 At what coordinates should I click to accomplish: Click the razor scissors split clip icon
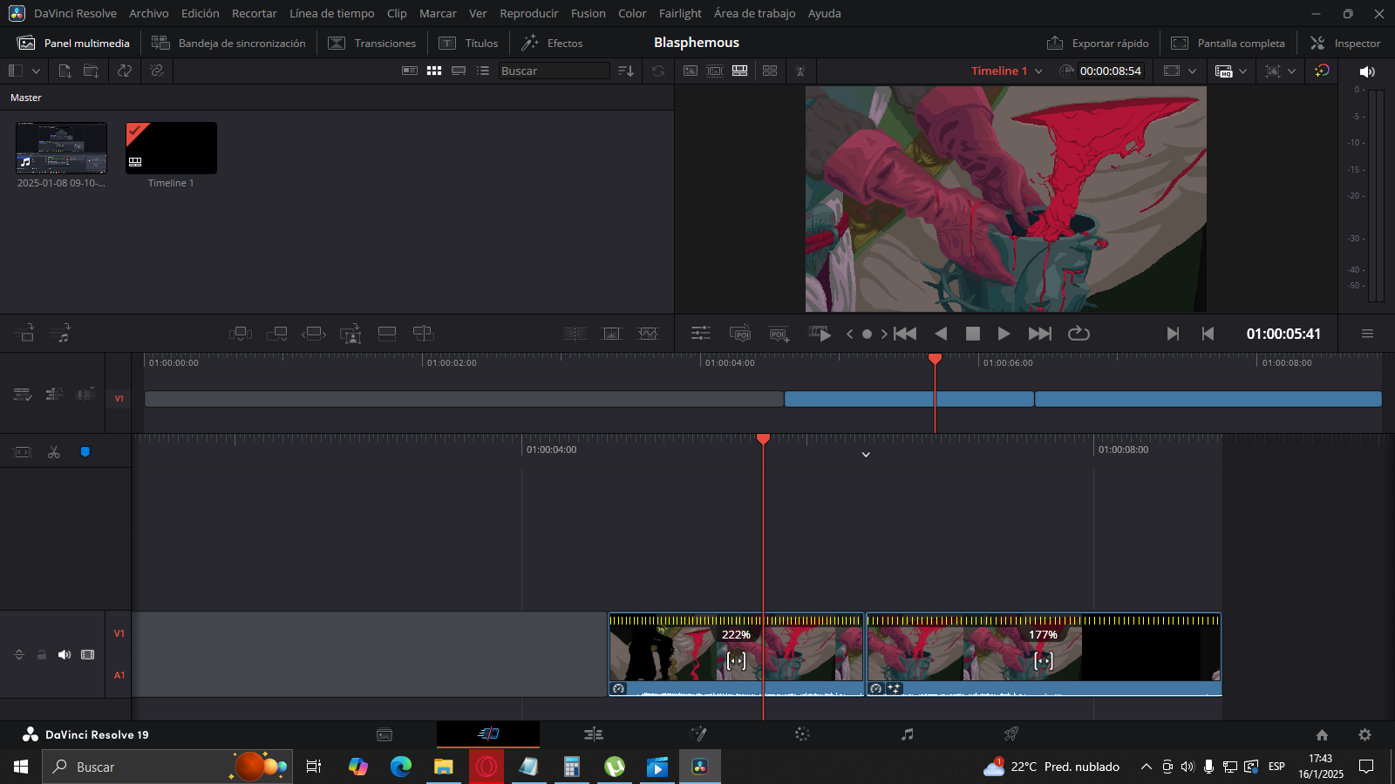pyautogui.click(x=54, y=452)
